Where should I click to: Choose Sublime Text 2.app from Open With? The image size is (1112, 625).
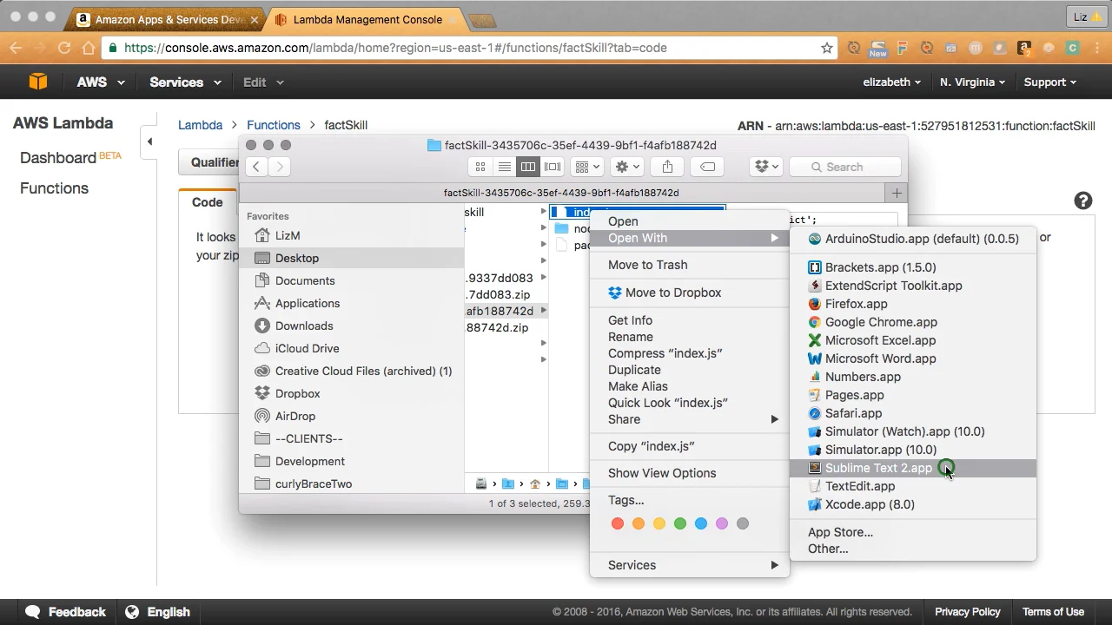(913, 468)
